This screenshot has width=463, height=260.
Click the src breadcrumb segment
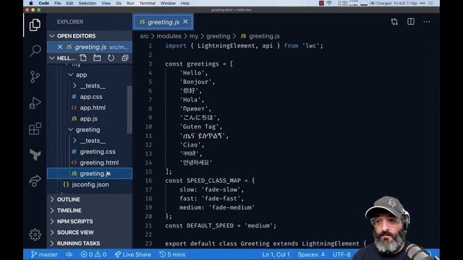point(144,36)
